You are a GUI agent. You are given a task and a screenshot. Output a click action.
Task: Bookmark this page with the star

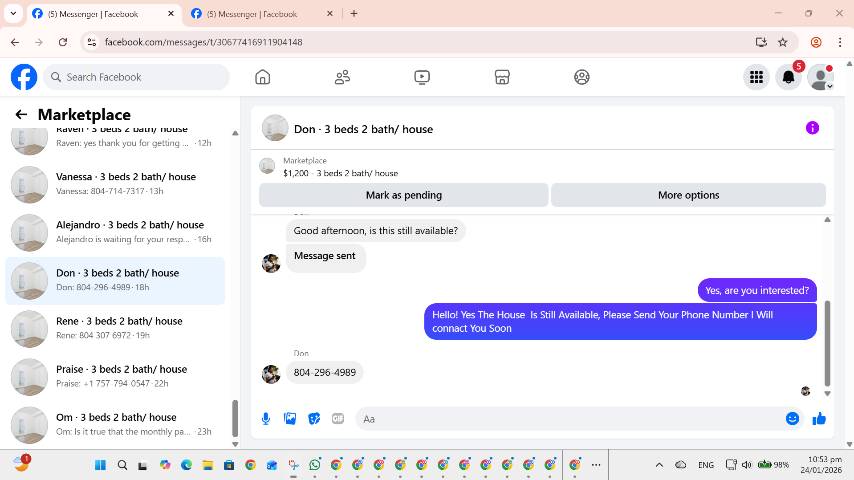[783, 42]
